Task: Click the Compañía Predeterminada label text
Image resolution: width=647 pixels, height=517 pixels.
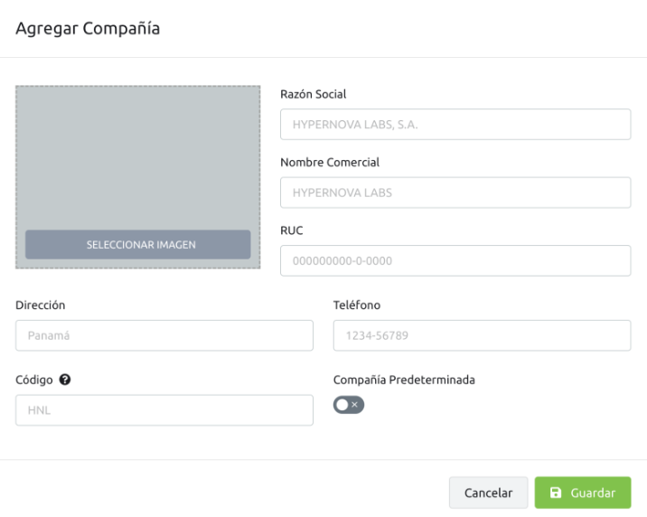Action: [x=404, y=380]
